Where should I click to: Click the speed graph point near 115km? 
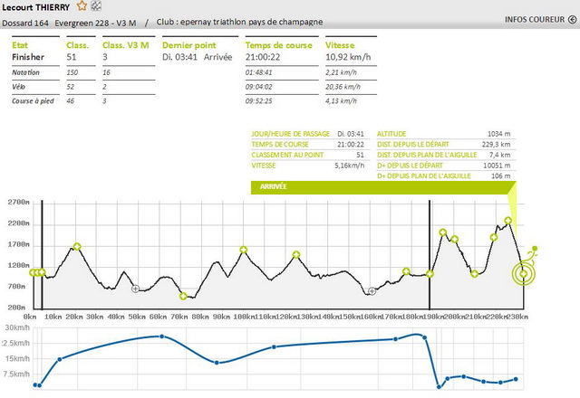coord(274,347)
